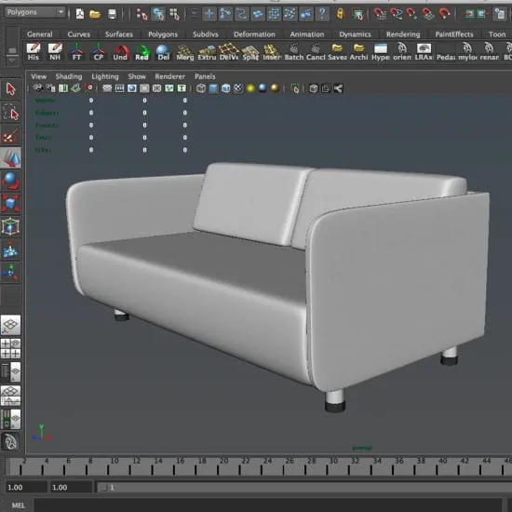The width and height of the screenshot is (512, 512).
Task: Toggle X-ray display mode
Action: (x=314, y=88)
